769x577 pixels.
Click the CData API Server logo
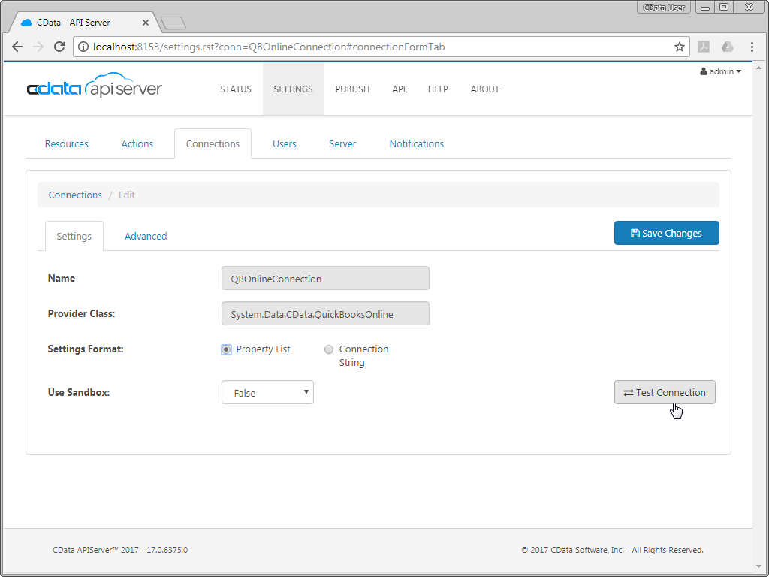coord(95,89)
